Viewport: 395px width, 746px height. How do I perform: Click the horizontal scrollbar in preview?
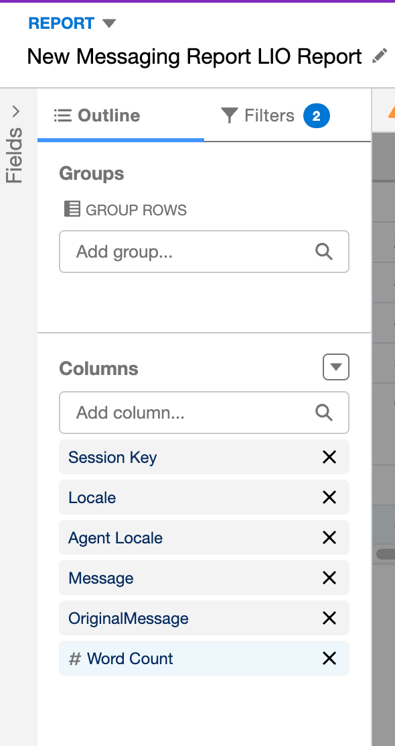tap(386, 553)
